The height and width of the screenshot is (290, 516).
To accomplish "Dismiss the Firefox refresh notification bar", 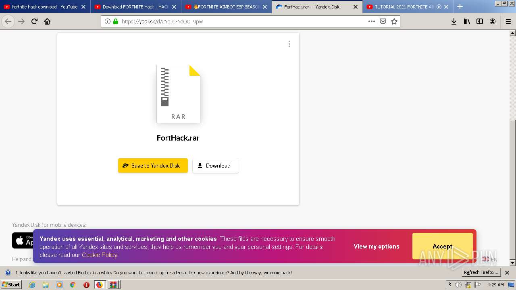I will [x=507, y=273].
